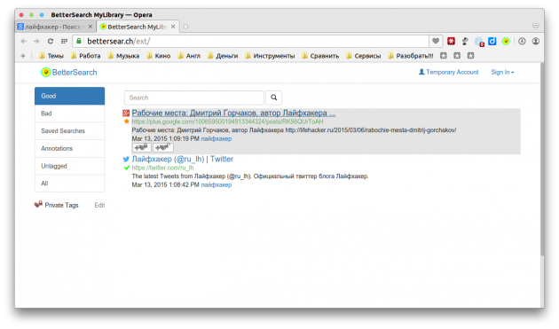Viewport: 559px width, 329px height.
Task: Click Temporary Account link
Action: click(448, 73)
